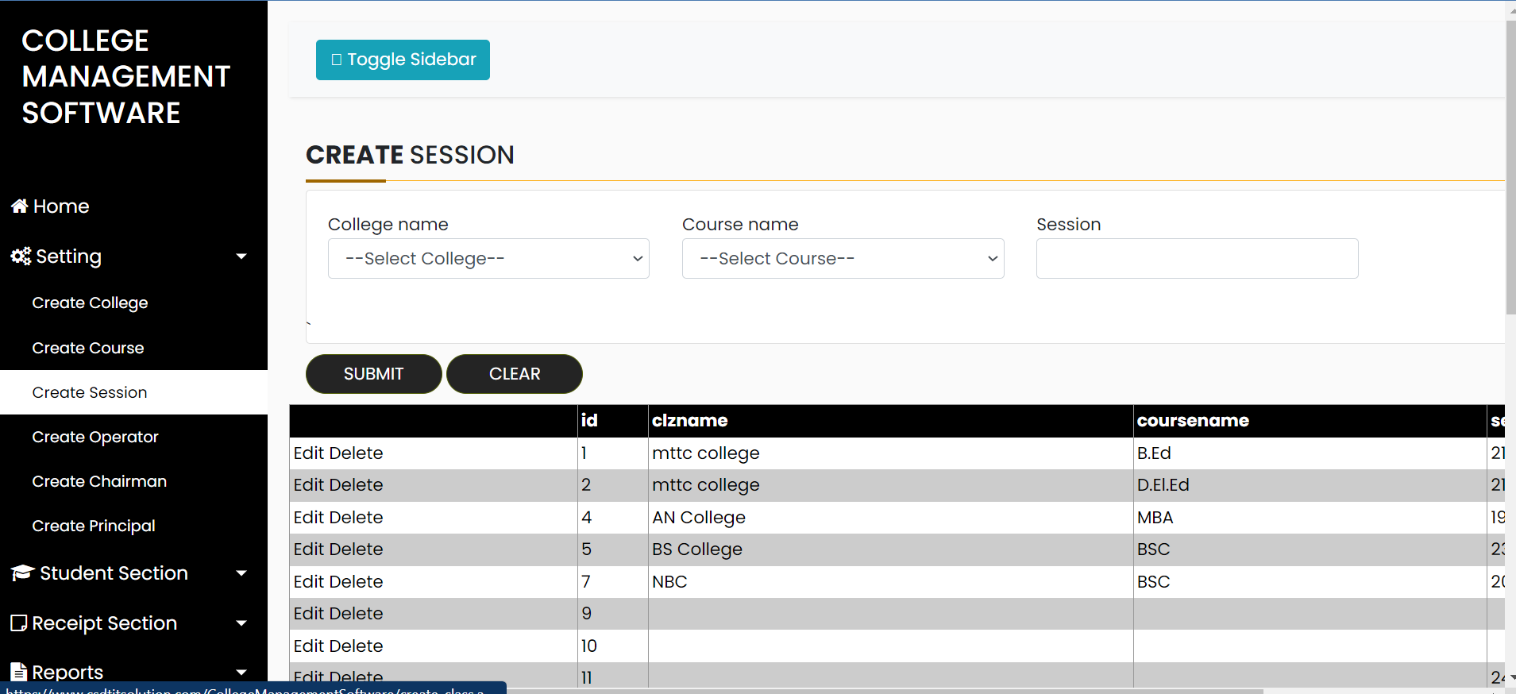Submit the create session form
The image size is (1516, 694).
coord(373,374)
